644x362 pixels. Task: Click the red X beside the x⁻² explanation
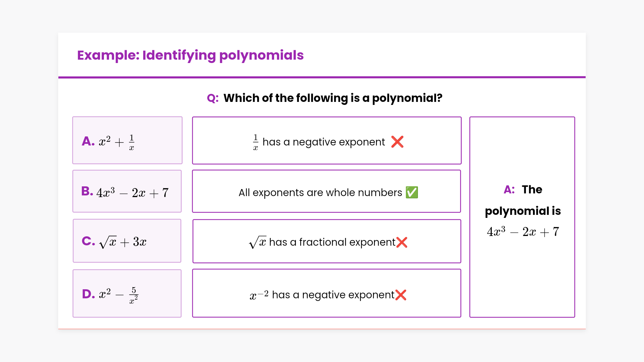tap(401, 295)
